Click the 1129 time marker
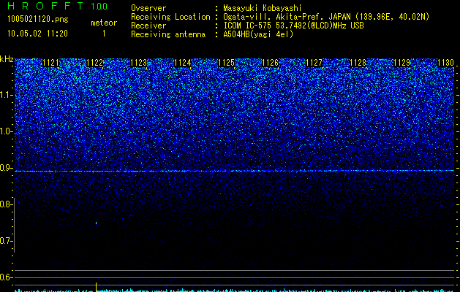The width and height of the screenshot is (460, 292). pyautogui.click(x=402, y=63)
